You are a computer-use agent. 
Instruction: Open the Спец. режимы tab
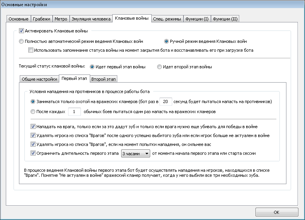click(x=167, y=19)
